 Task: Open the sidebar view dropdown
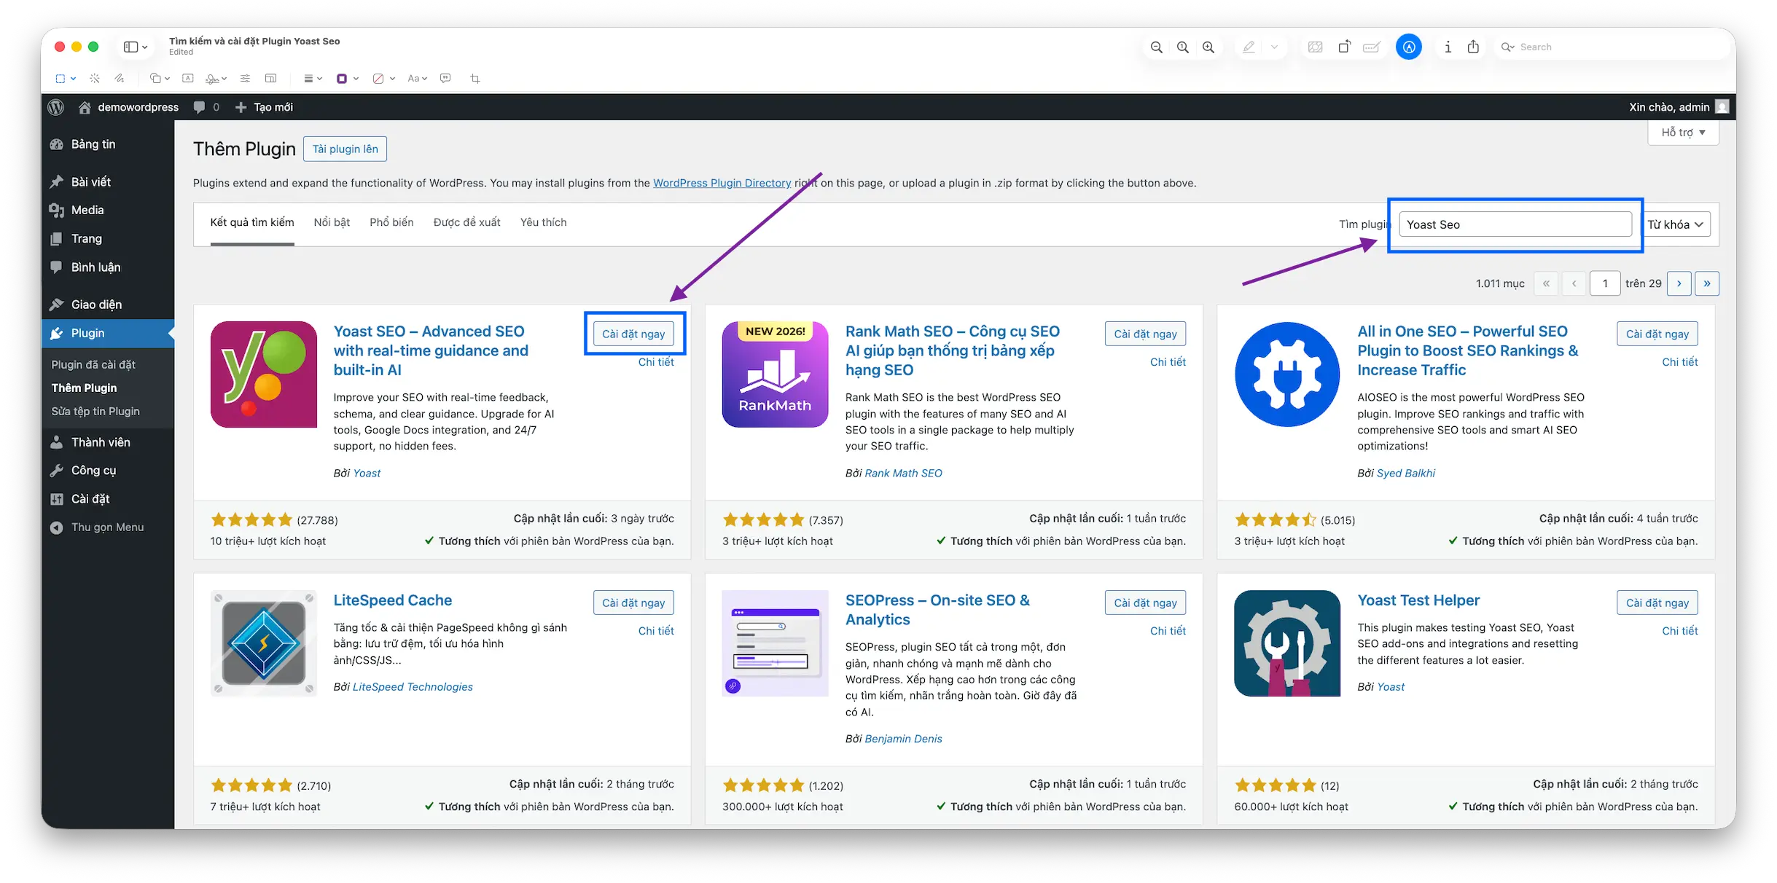[136, 47]
